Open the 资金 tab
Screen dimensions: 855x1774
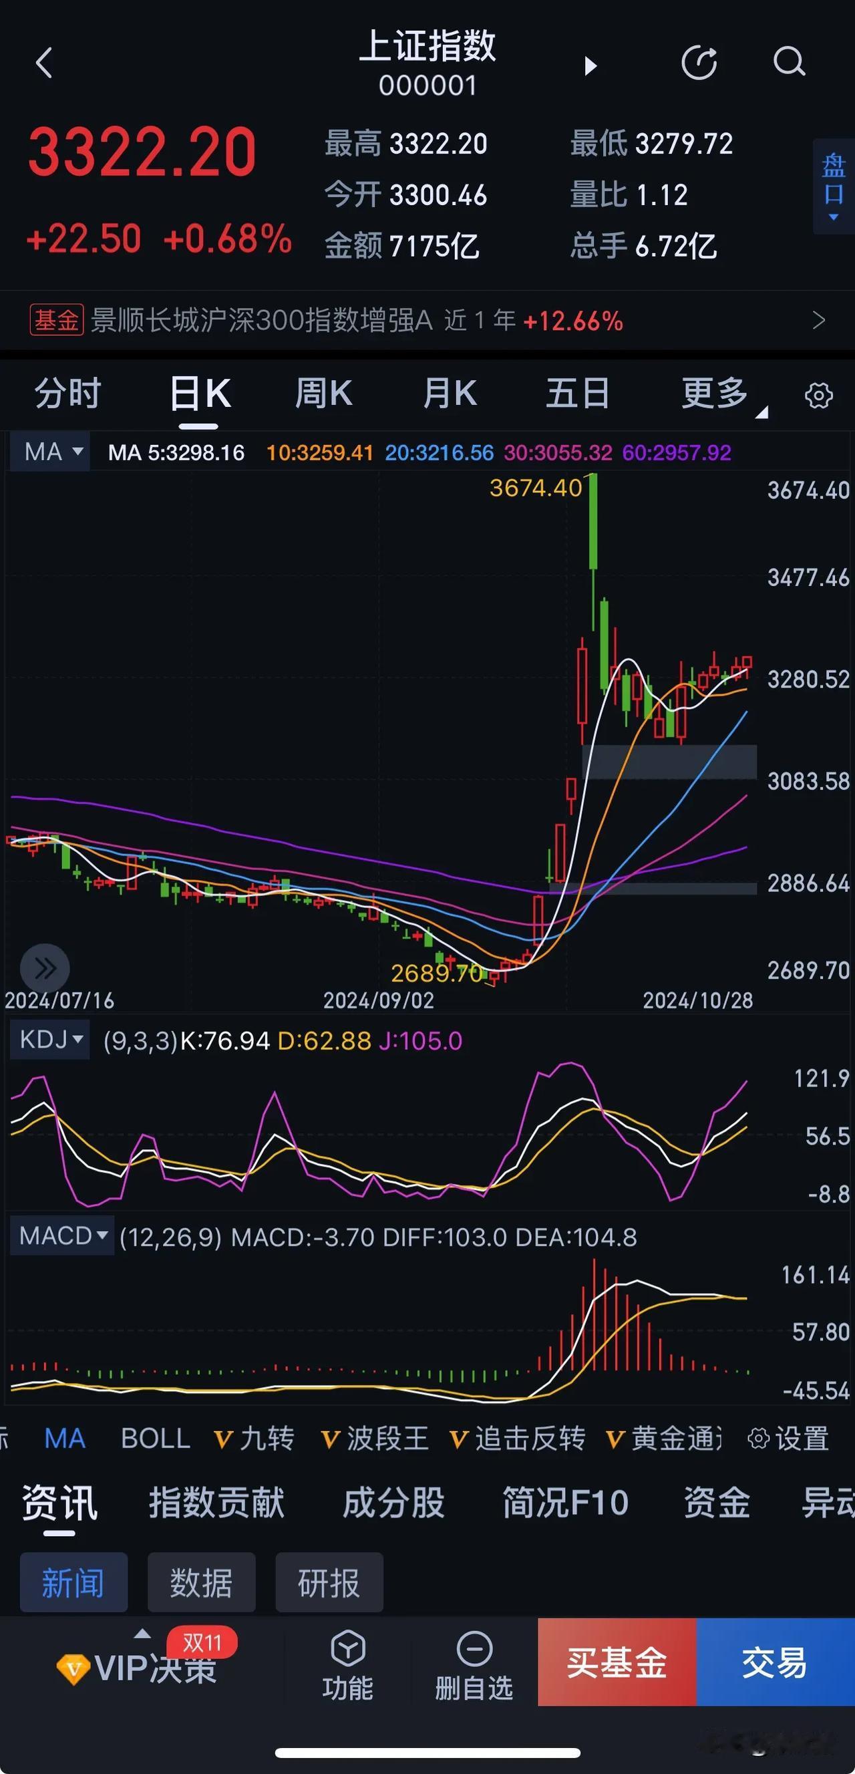coord(717,1503)
